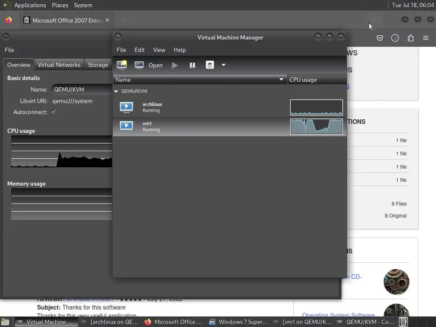
Task: Click the Open console monitor icon
Action: (x=139, y=65)
